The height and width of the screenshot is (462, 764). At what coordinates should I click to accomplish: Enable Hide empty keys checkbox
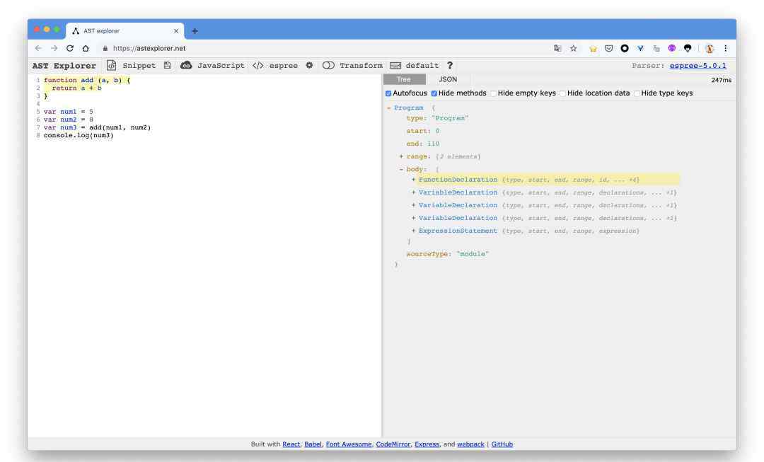click(493, 93)
